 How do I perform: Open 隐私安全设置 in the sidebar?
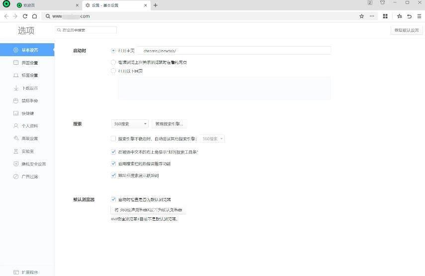pyautogui.click(x=27, y=164)
